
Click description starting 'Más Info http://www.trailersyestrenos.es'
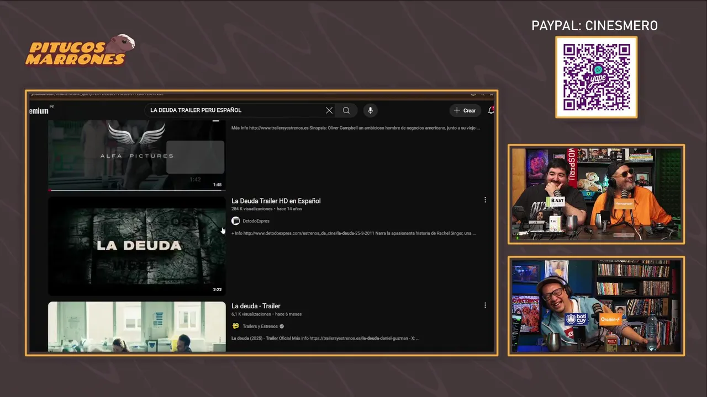pyautogui.click(x=356, y=128)
